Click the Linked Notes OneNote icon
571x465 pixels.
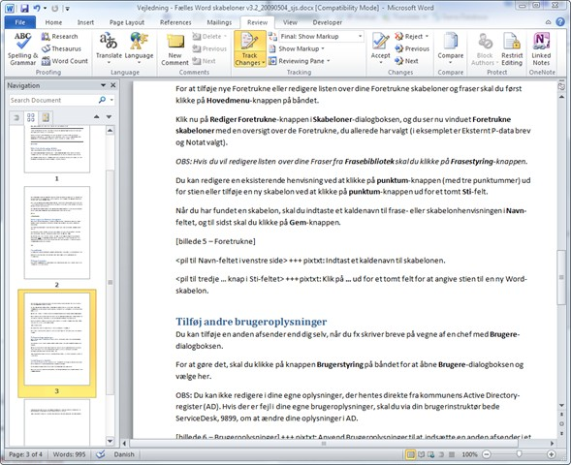(541, 49)
